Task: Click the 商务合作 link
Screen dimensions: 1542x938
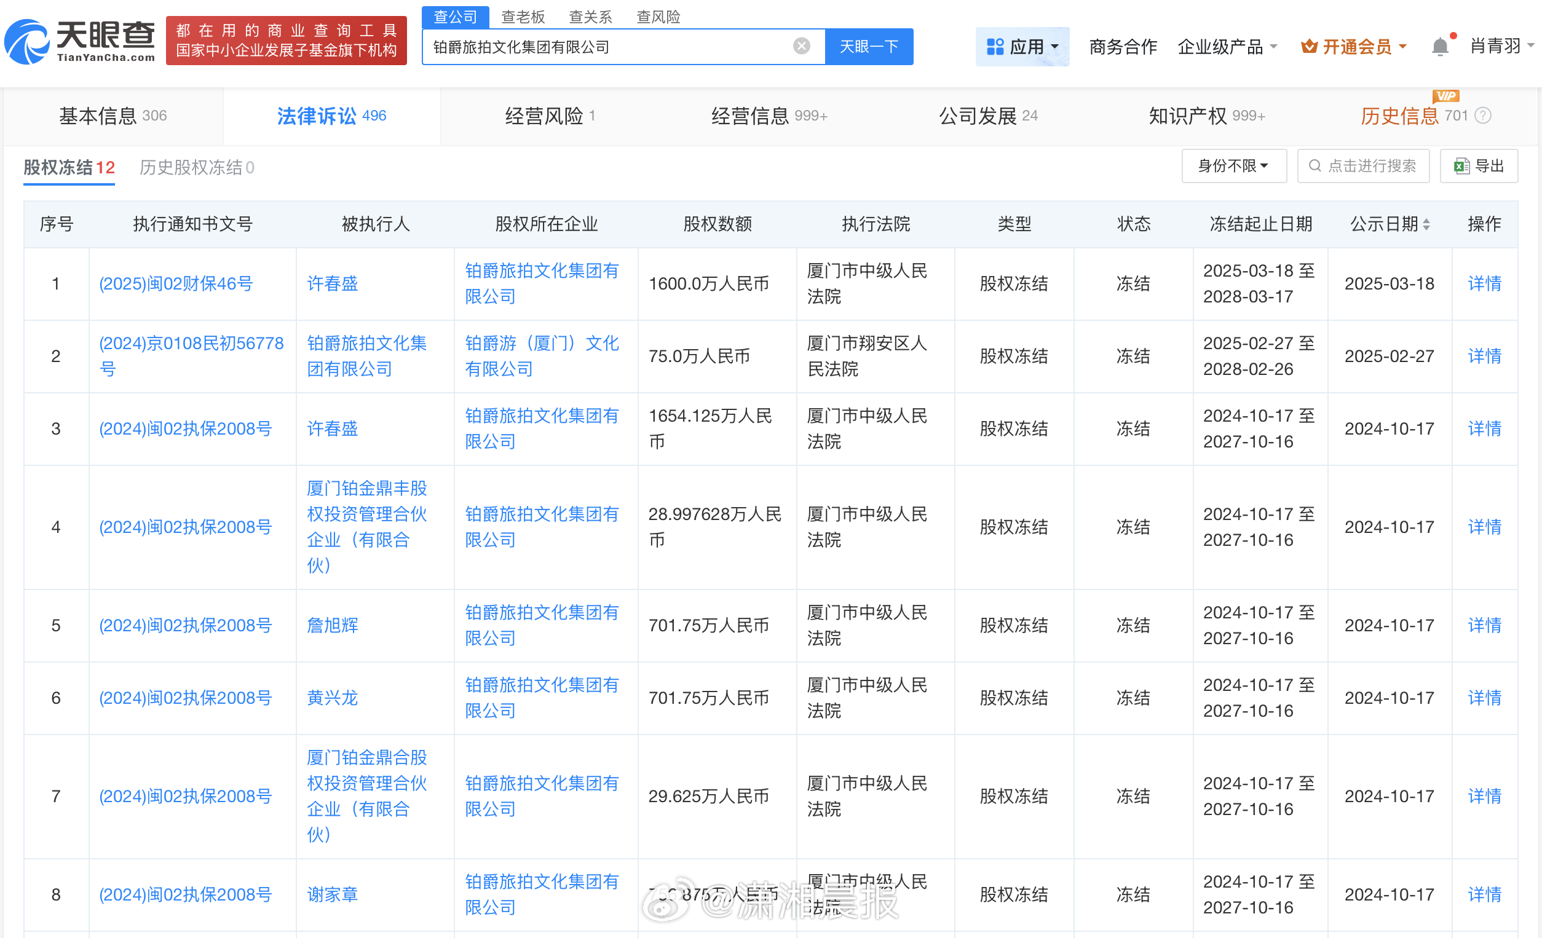Action: (1123, 46)
